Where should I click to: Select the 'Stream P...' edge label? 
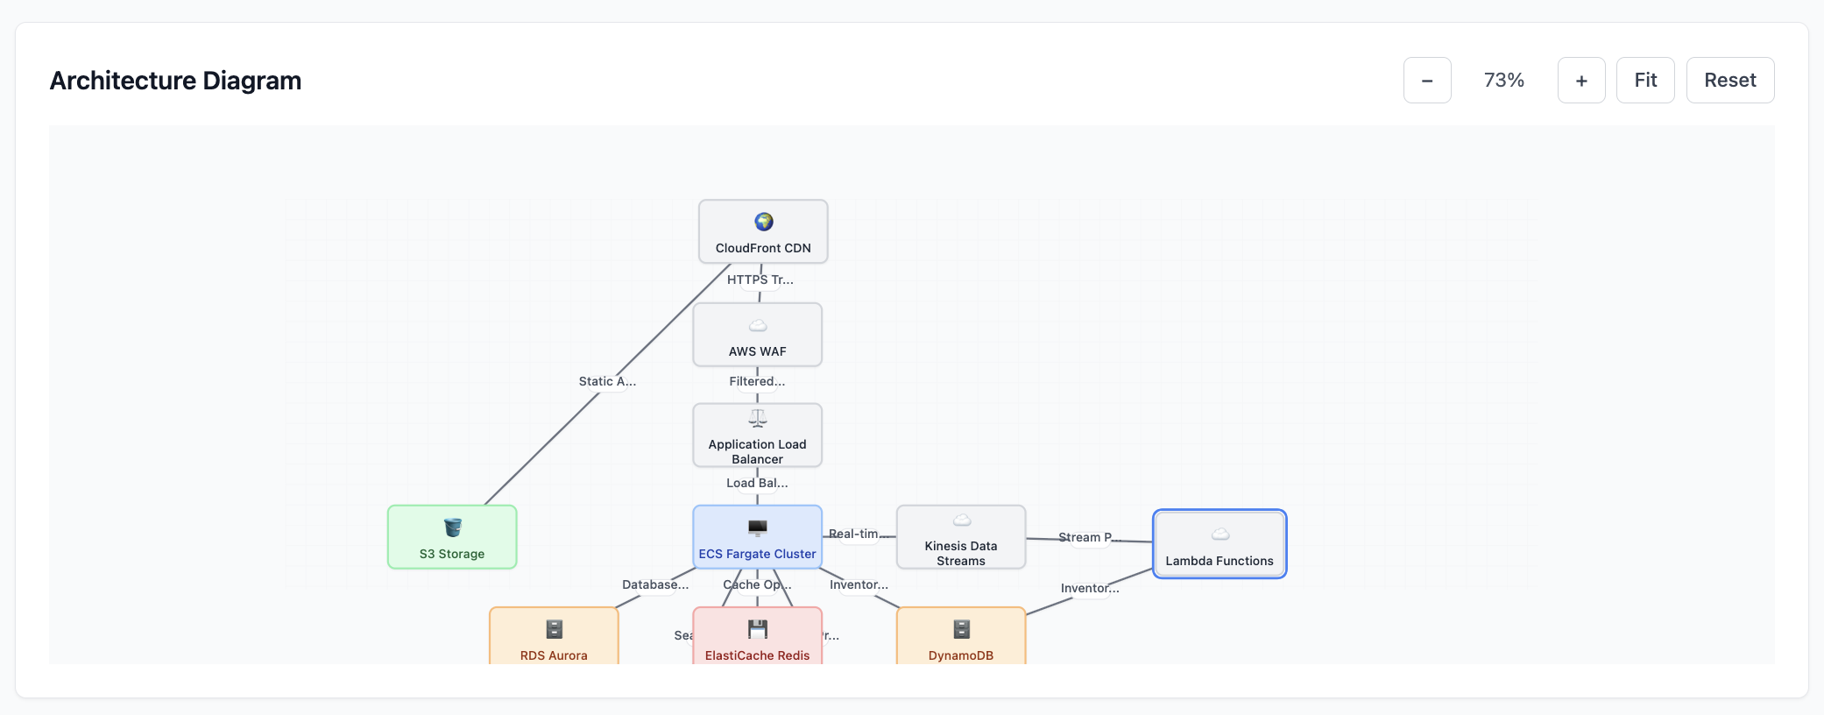tap(1087, 537)
